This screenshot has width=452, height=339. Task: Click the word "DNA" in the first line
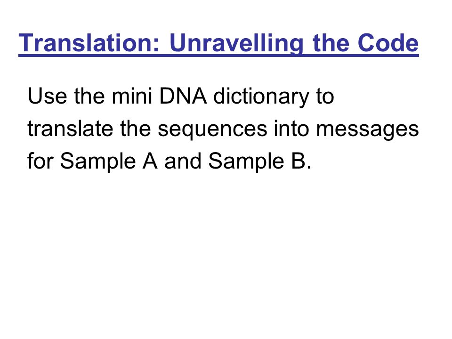coord(183,96)
